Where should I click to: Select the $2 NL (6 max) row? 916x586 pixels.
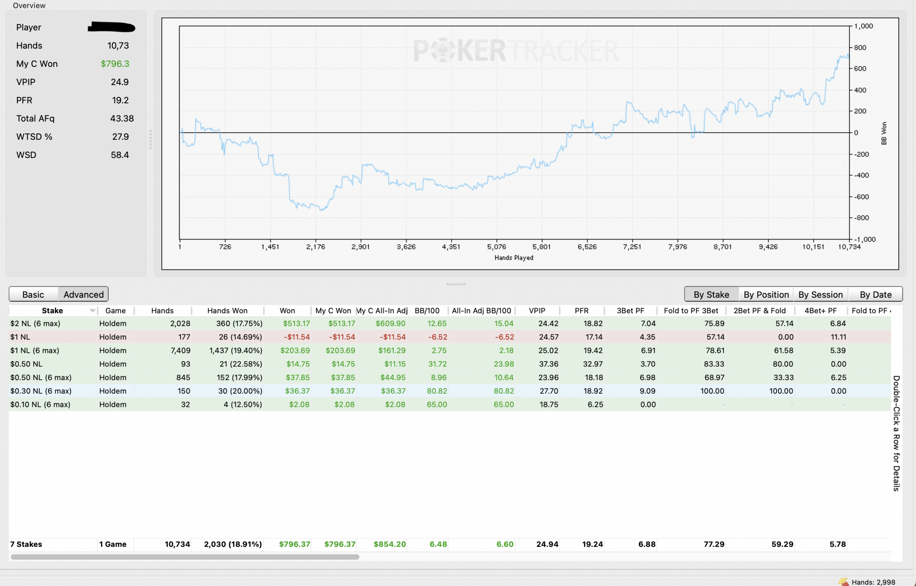click(450, 324)
